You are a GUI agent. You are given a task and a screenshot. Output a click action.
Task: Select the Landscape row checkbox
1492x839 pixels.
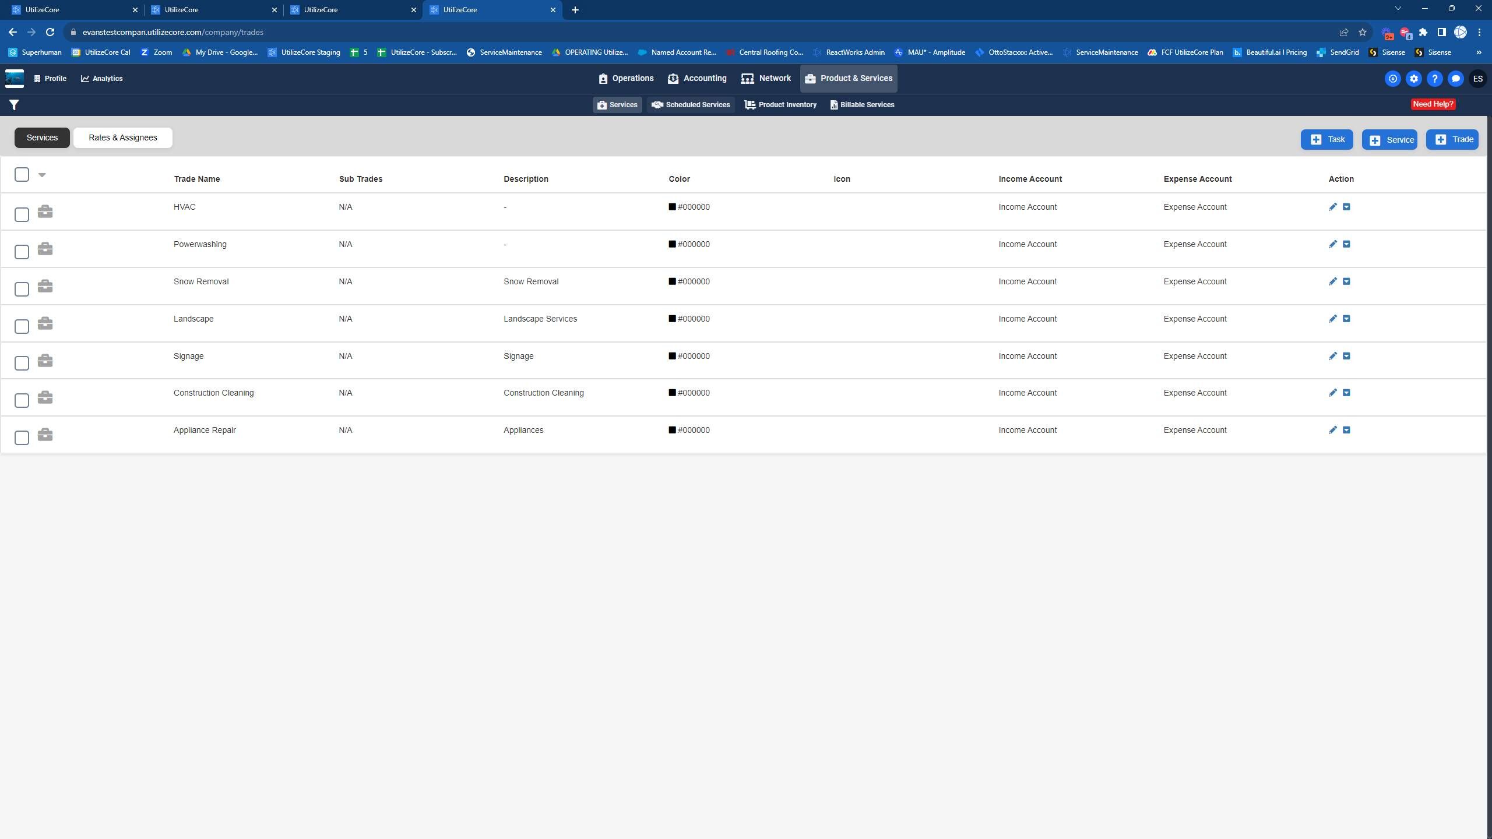pyautogui.click(x=22, y=326)
